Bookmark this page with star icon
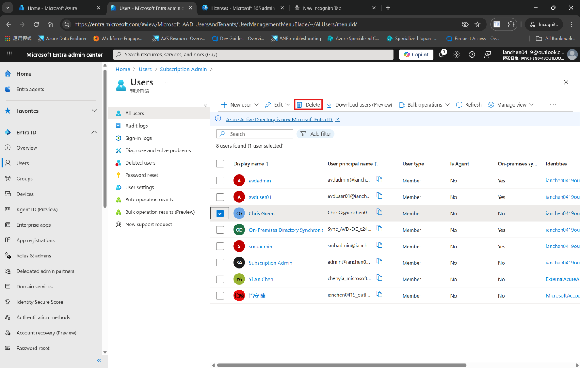 tap(477, 24)
